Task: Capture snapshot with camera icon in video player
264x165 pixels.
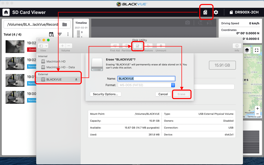Action: pos(187,23)
